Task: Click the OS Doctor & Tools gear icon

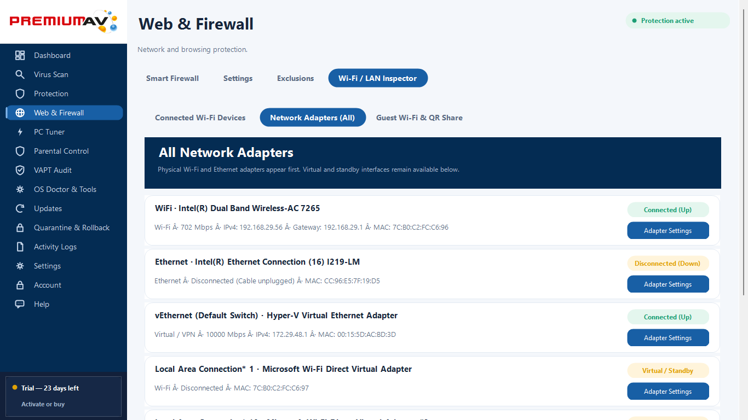Action: coord(20,189)
